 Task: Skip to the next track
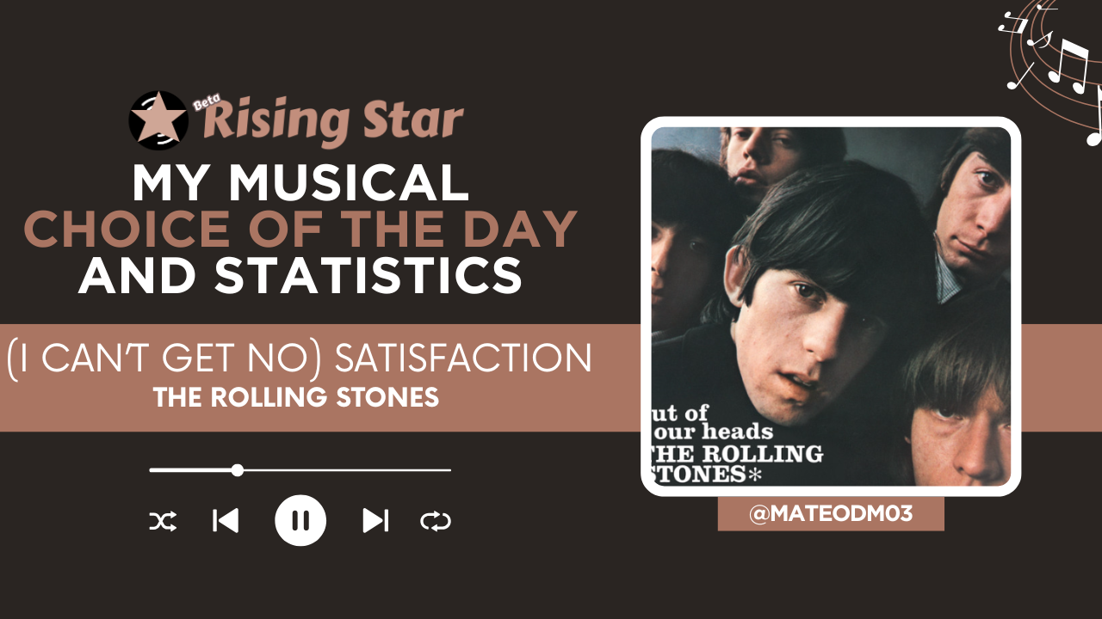pyautogui.click(x=375, y=521)
